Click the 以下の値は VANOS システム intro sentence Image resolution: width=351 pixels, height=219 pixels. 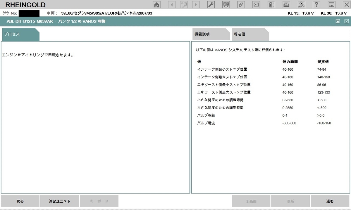pos(240,50)
